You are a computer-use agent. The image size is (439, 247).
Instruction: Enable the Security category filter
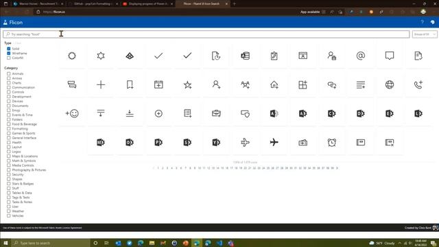click(9, 174)
